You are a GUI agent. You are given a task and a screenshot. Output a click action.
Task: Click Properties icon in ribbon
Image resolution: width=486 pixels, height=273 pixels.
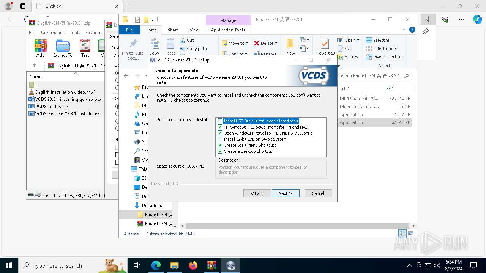[325, 47]
